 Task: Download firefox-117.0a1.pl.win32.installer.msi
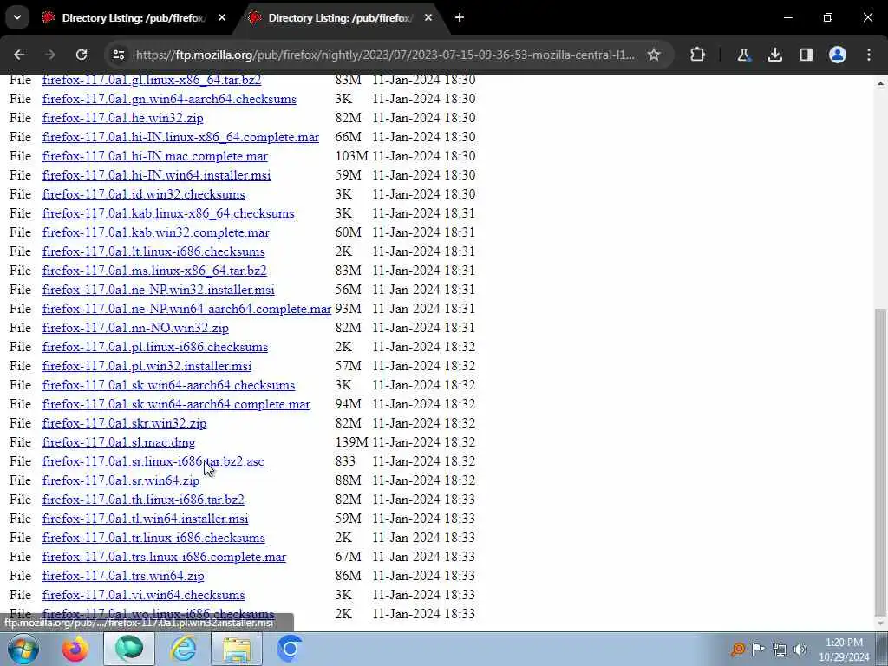point(147,367)
